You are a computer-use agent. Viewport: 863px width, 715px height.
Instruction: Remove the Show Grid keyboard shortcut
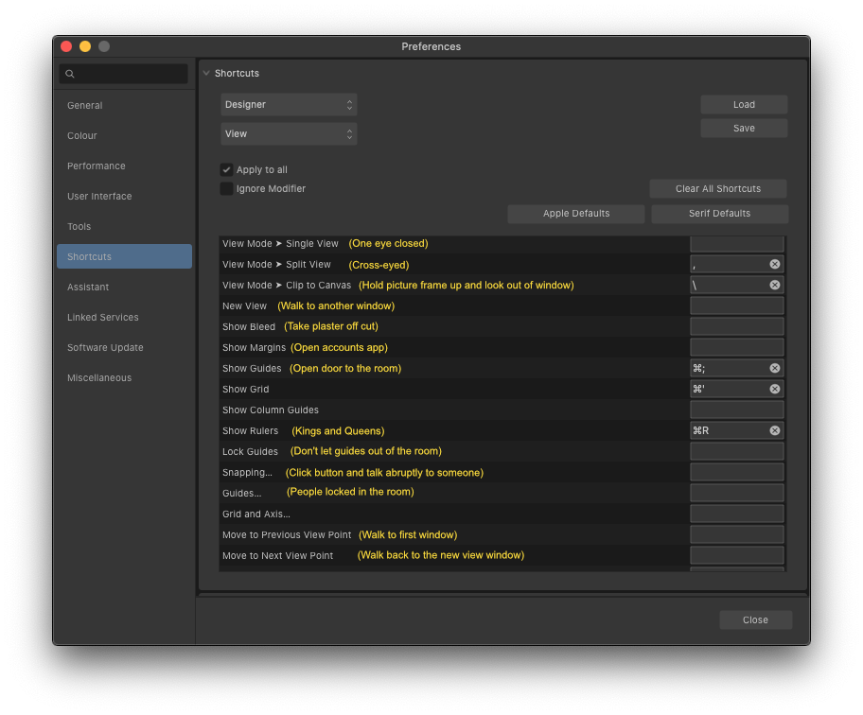(773, 389)
